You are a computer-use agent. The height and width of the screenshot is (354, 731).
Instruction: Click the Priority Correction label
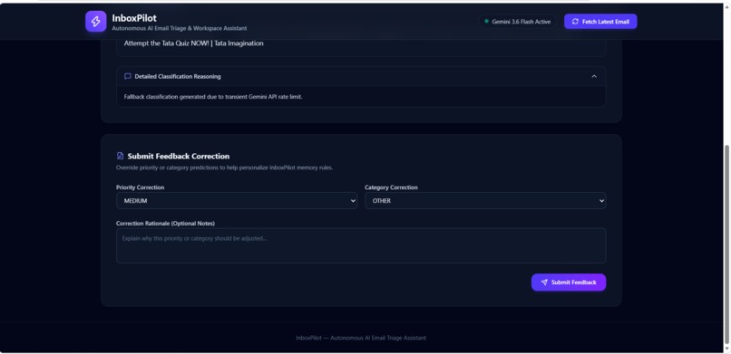coord(140,187)
